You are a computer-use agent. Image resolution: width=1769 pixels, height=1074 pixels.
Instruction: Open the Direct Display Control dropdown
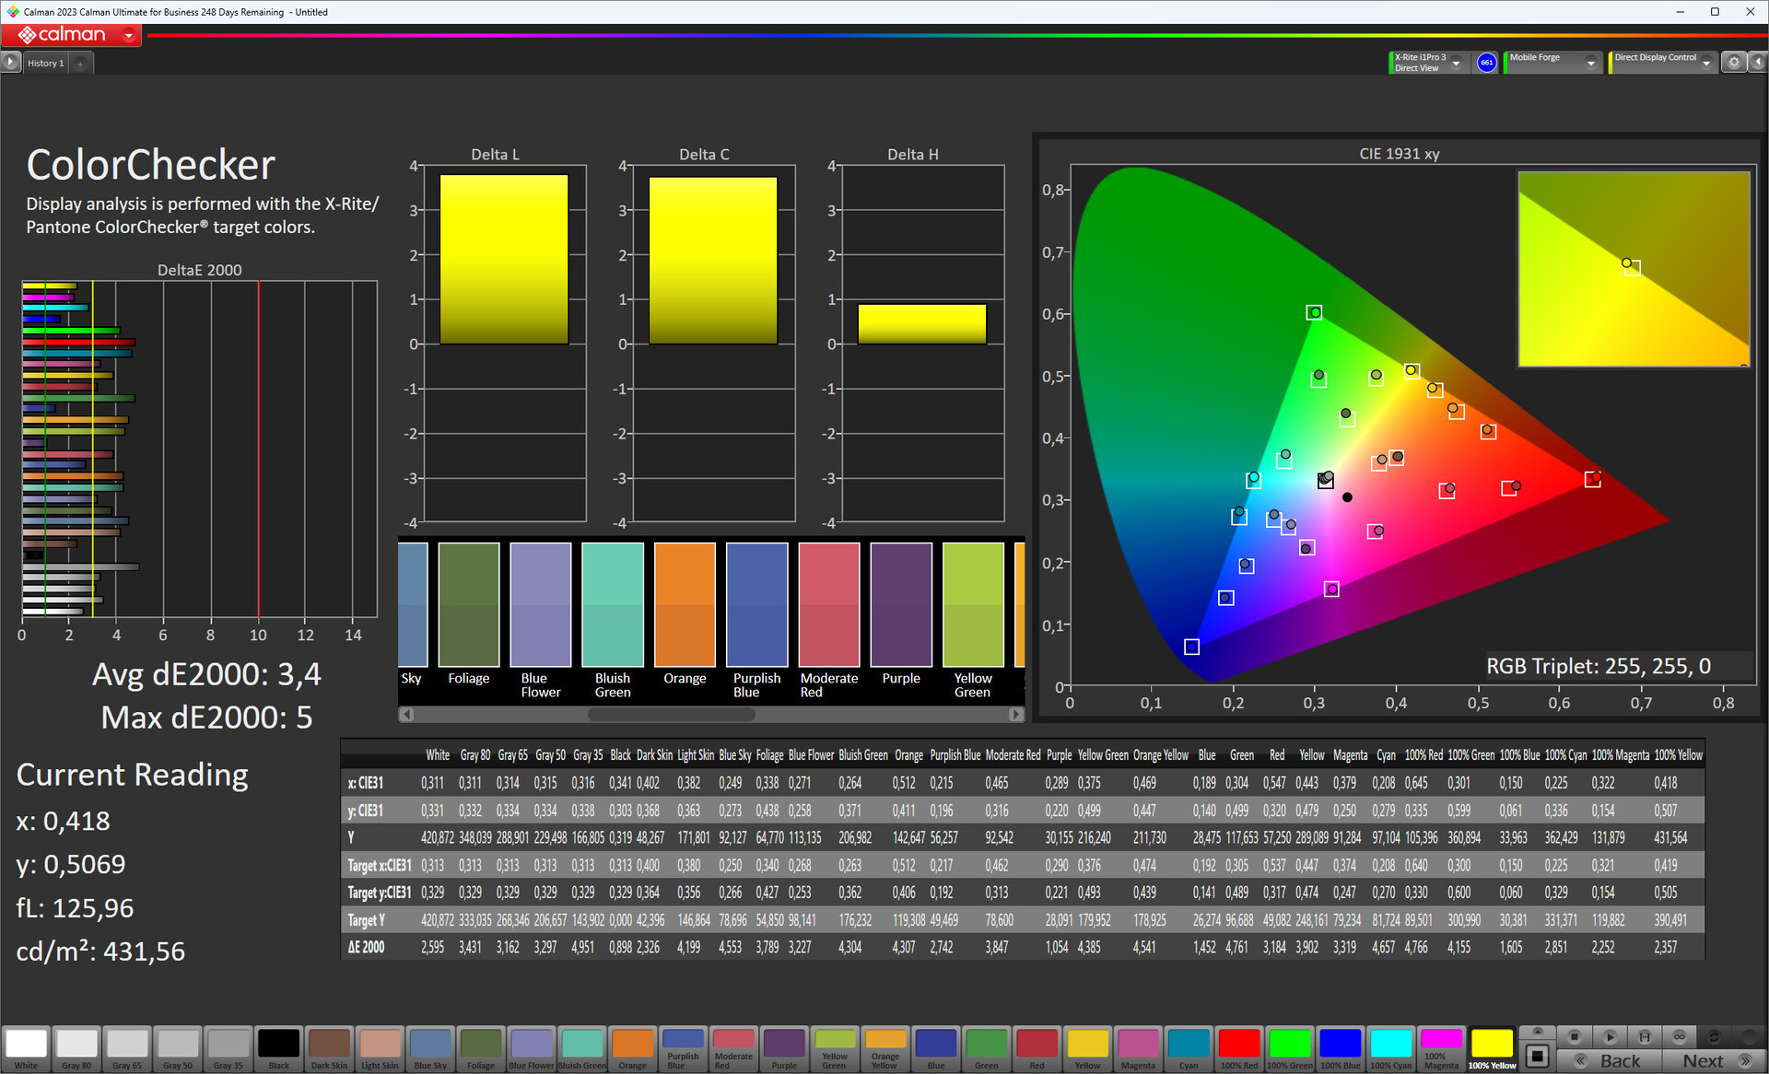click(1706, 63)
